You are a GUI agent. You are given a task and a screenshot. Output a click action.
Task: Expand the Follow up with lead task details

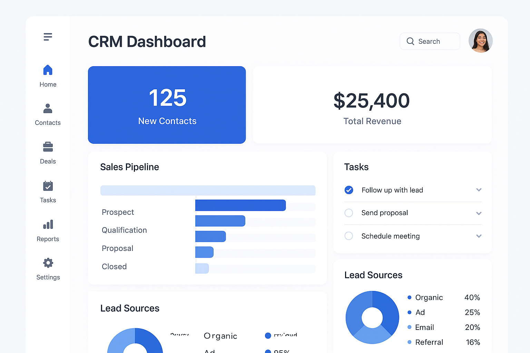coord(479,190)
